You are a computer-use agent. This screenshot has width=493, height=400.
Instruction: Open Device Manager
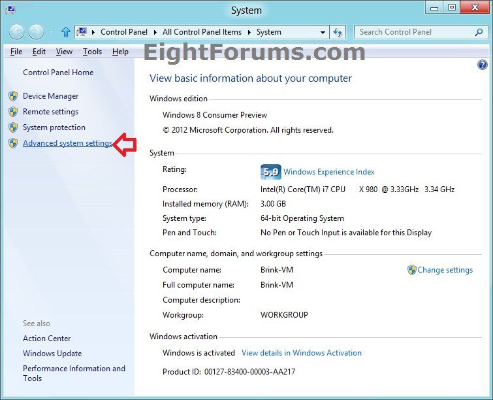pos(50,96)
